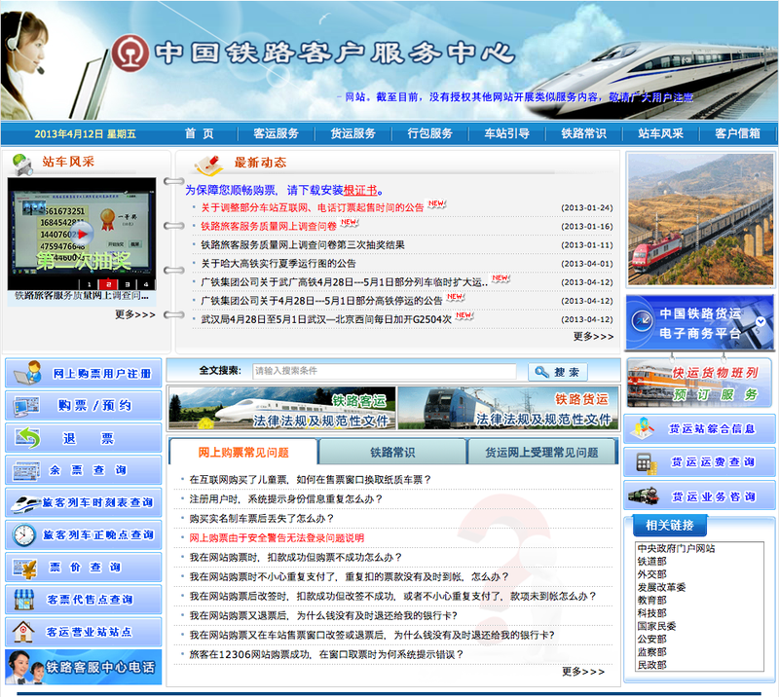Select 科技部 in 相关链接 list
The height and width of the screenshot is (697, 779).
tap(651, 613)
